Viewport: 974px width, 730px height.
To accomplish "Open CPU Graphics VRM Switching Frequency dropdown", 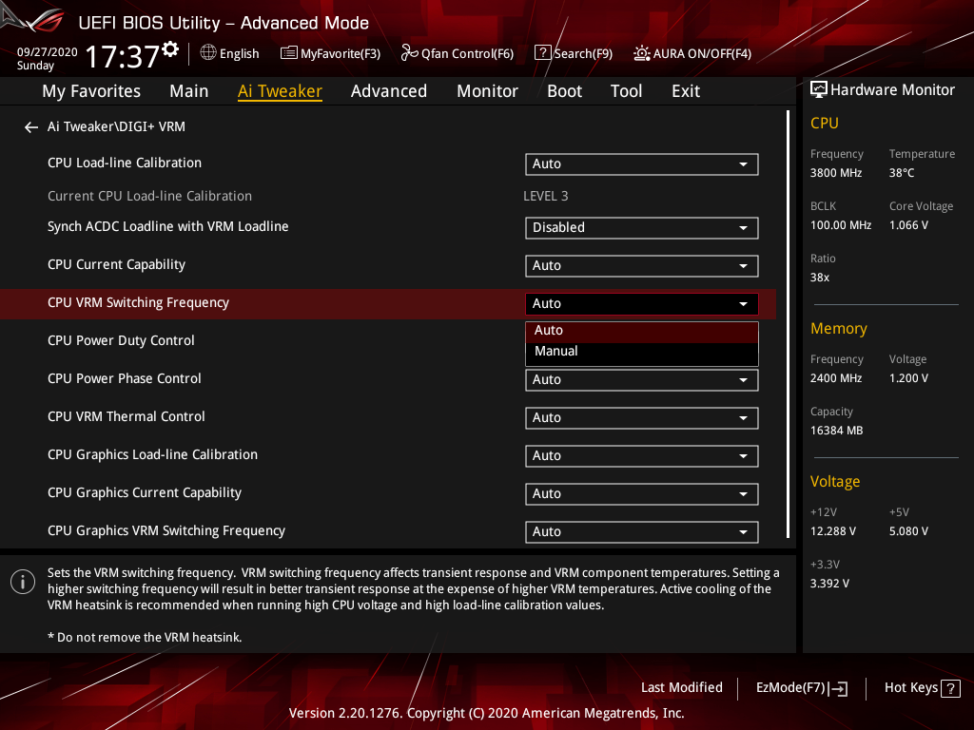I will [x=642, y=532].
